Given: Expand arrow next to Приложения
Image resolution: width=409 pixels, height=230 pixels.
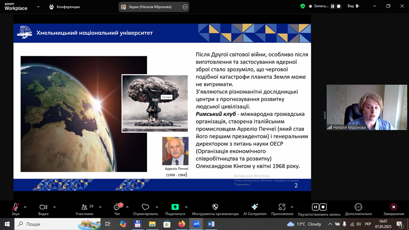Looking at the screenshot, I should [292, 207].
